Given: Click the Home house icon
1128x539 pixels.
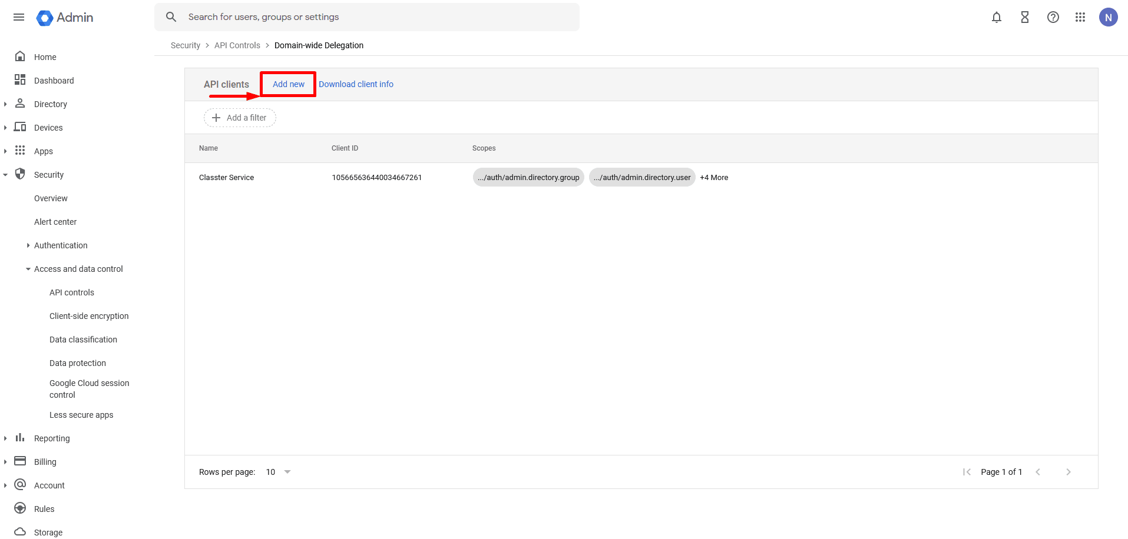Looking at the screenshot, I should pos(20,56).
